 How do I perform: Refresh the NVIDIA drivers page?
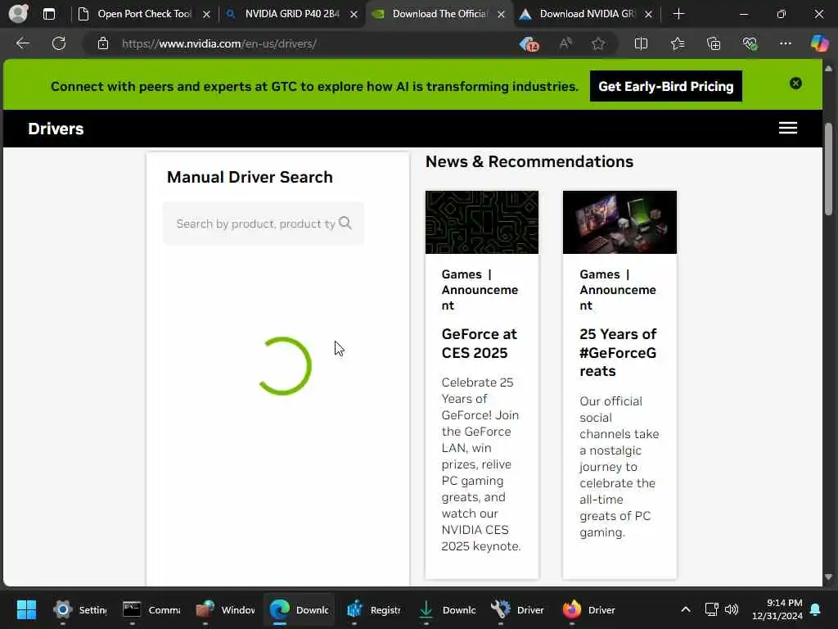tap(59, 43)
